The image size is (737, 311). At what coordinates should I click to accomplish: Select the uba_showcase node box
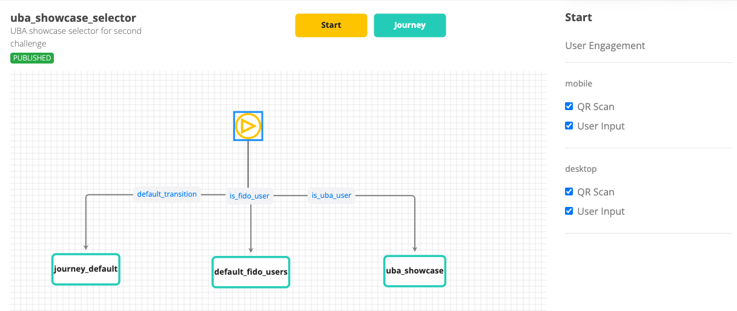(415, 270)
